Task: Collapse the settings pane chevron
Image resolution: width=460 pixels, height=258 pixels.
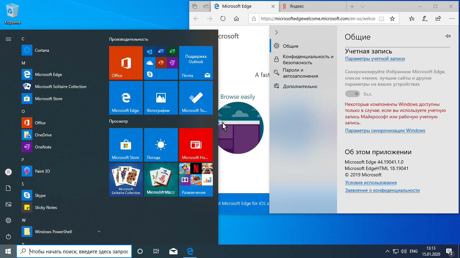Action: click(x=276, y=33)
